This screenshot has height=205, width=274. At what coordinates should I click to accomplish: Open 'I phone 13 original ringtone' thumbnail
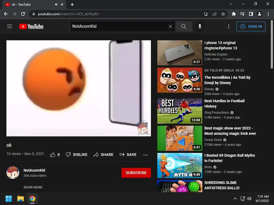click(180, 53)
